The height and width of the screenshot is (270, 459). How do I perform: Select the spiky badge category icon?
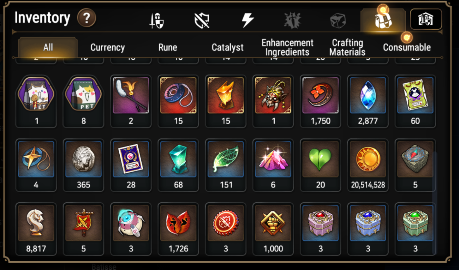coord(292,20)
